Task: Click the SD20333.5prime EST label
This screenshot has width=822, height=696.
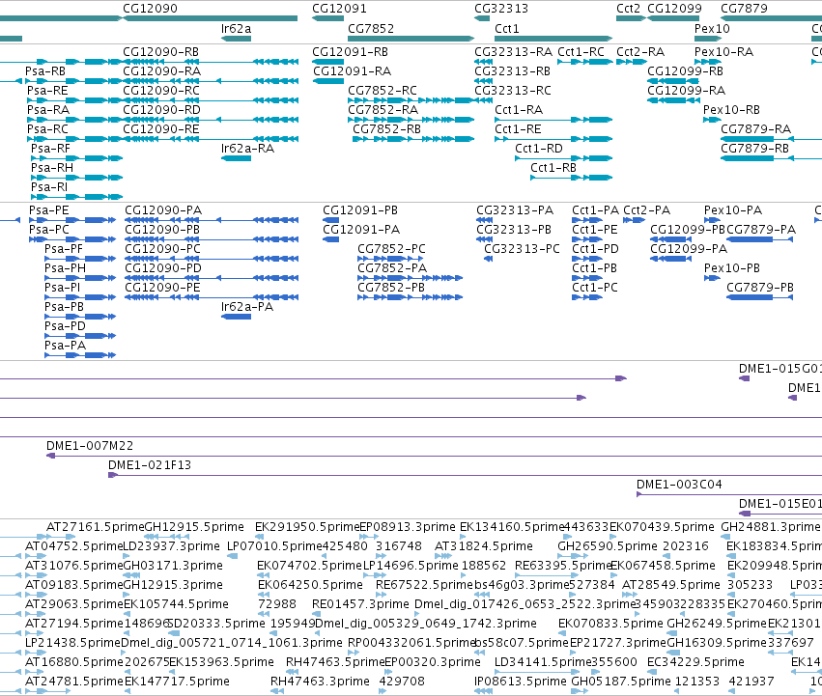Action: (x=216, y=624)
